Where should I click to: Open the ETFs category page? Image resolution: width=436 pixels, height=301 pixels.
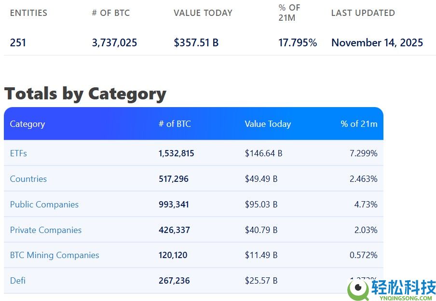coord(18,153)
